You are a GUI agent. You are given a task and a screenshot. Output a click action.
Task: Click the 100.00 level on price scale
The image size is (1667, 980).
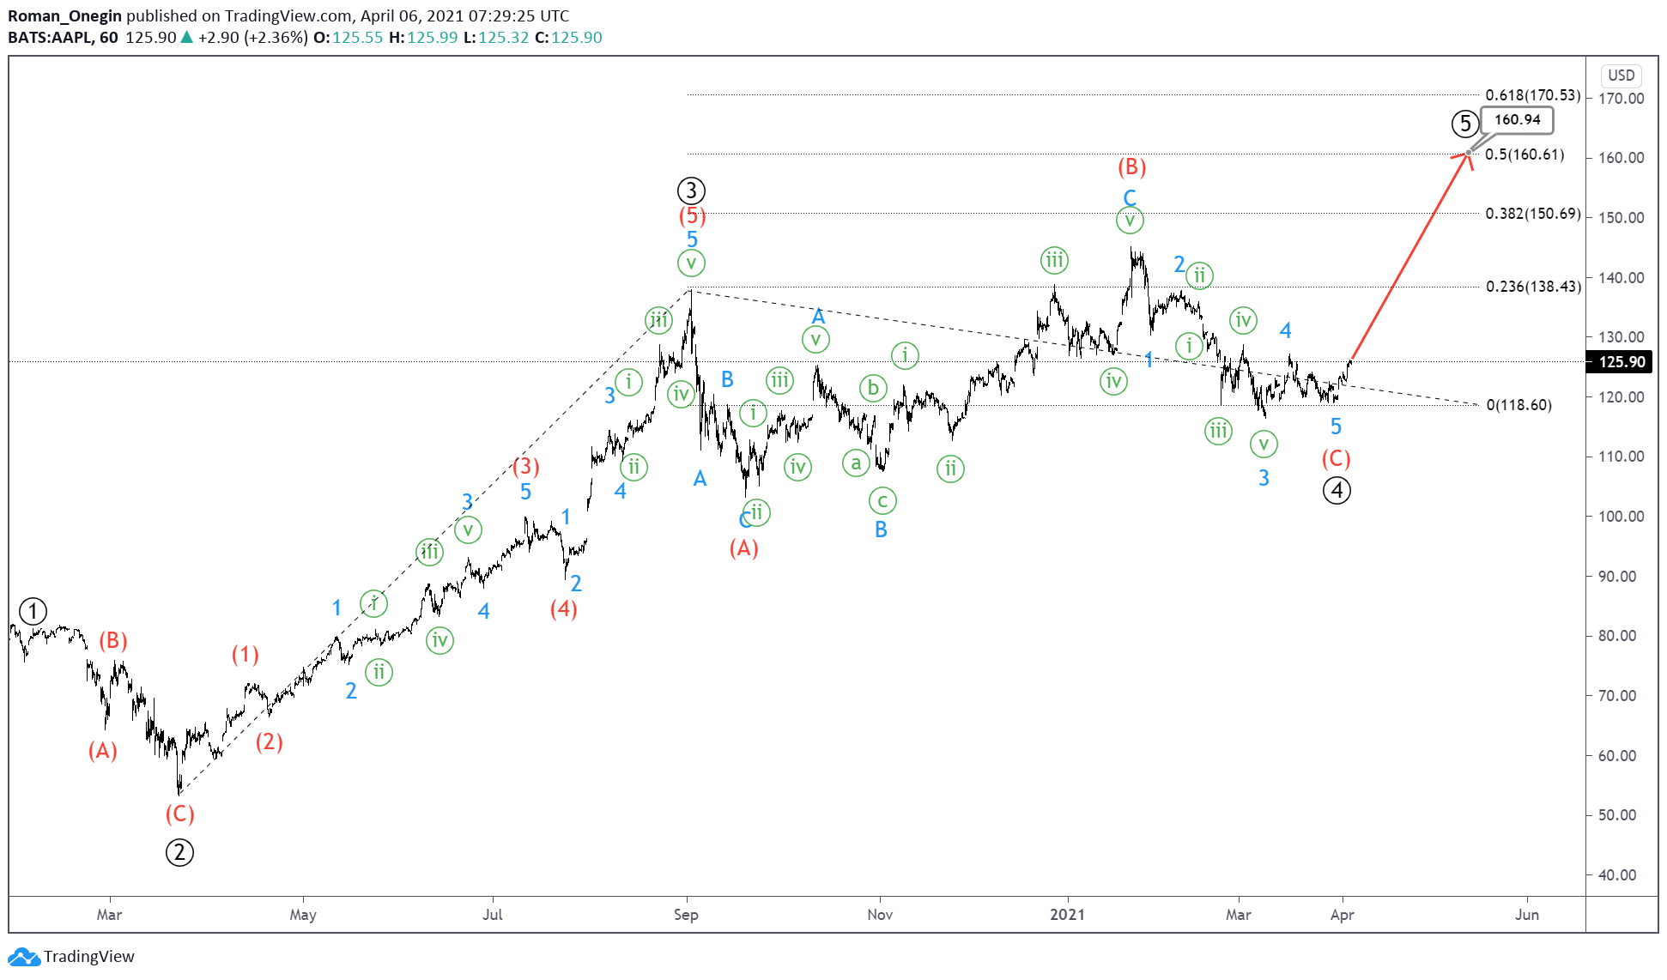[x=1621, y=517]
